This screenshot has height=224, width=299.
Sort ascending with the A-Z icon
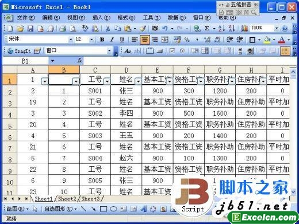pyautogui.click(x=221, y=29)
